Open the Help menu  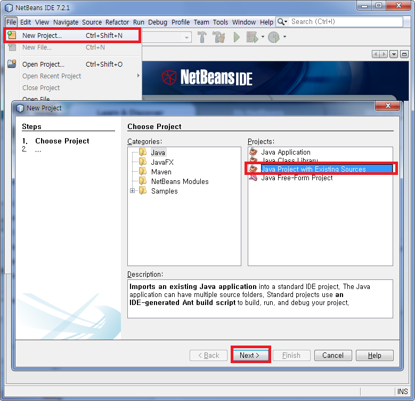tap(266, 22)
